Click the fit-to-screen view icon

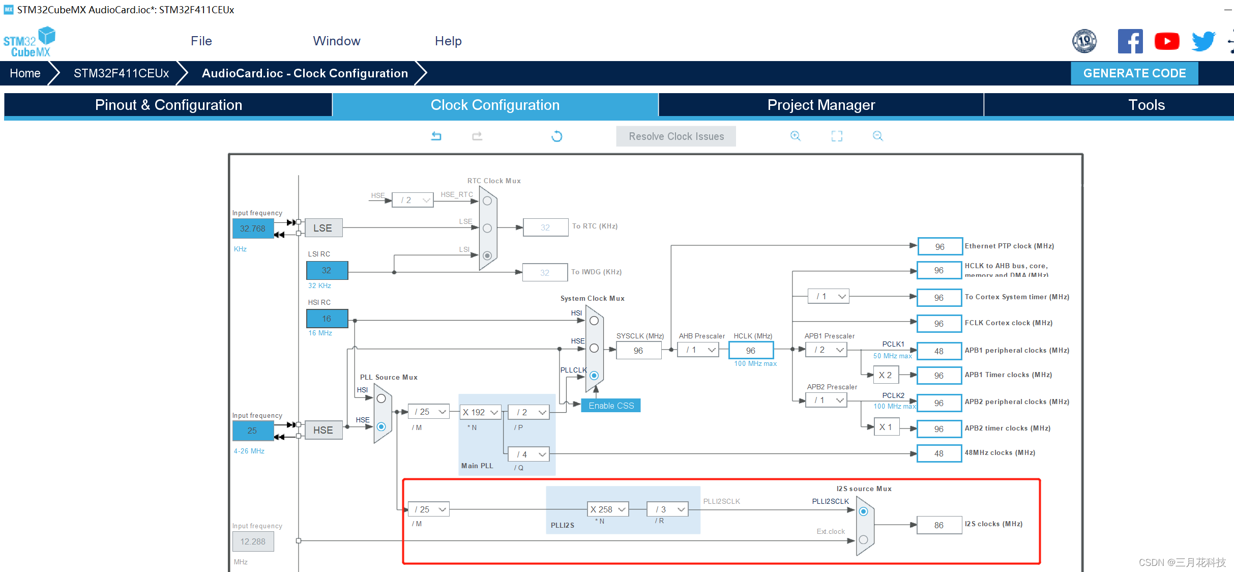point(837,136)
